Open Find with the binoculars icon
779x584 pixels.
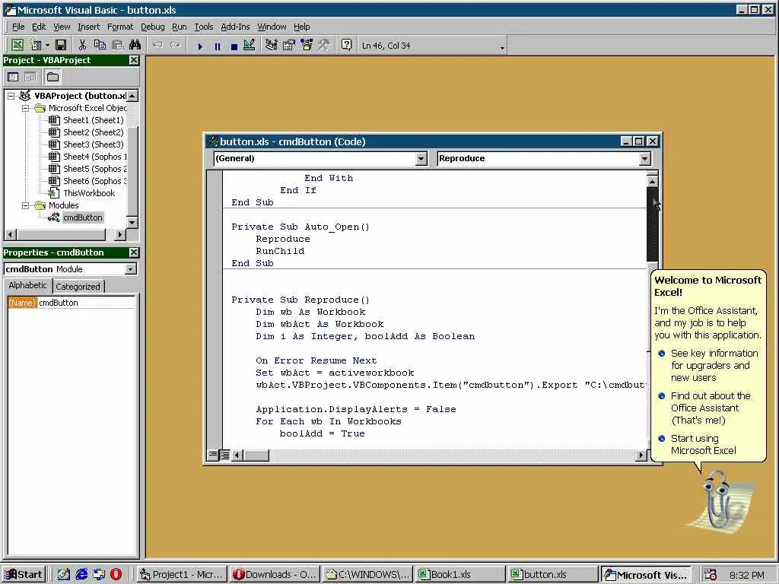[x=135, y=45]
